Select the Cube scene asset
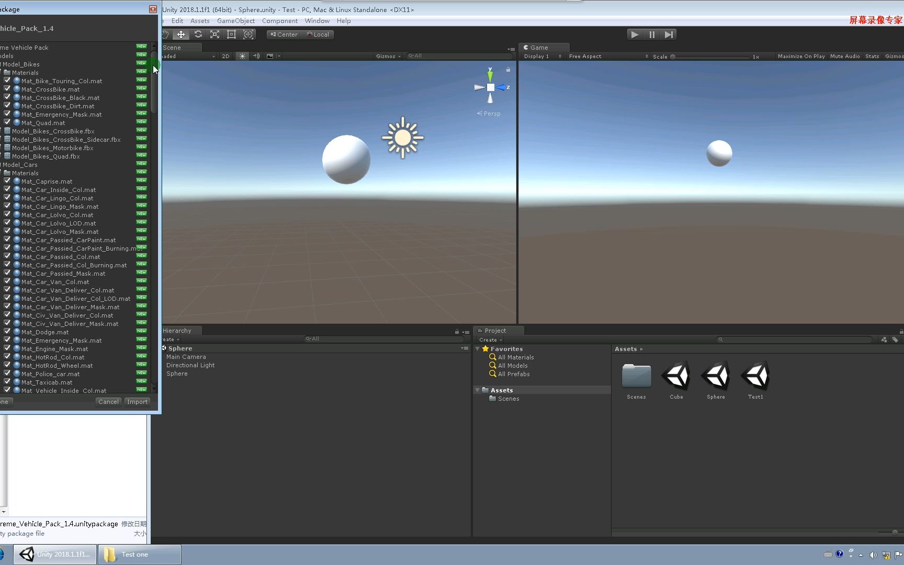The image size is (904, 565). 676,376
